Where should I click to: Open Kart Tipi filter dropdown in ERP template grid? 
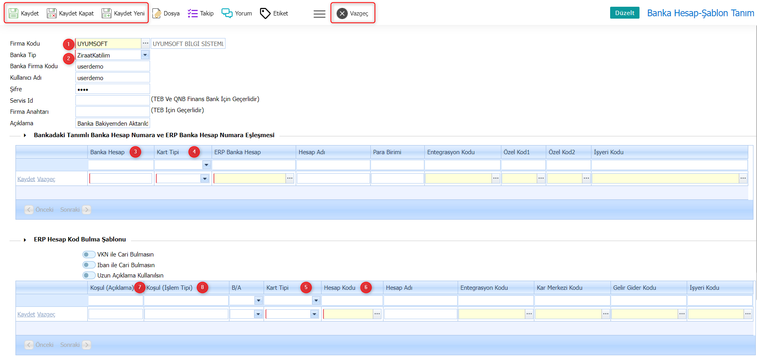coord(316,300)
